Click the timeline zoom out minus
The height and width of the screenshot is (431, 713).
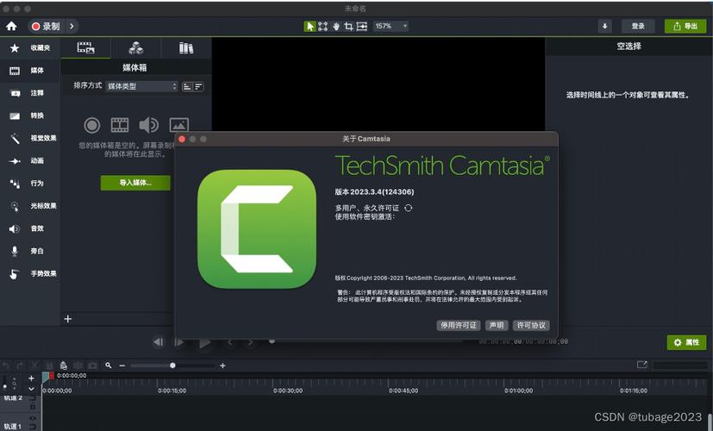pos(122,365)
